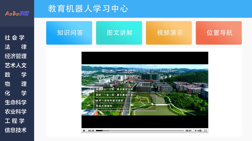Image resolution: width=252 pixels, height=141 pixels.
Task: Enter fullscreen mode in the video player
Action: 205,131
